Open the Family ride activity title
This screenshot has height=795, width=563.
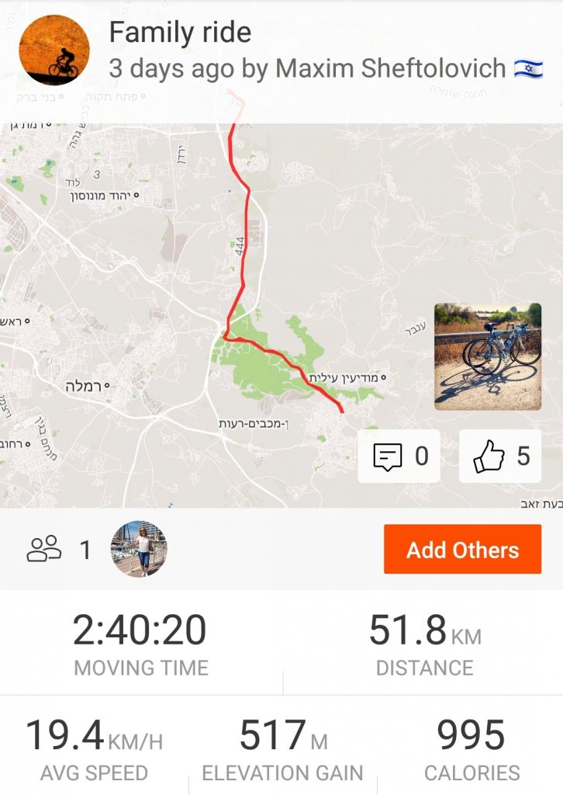tap(180, 33)
